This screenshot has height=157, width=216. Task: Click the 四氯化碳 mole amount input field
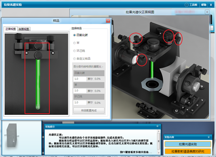coord(80,79)
